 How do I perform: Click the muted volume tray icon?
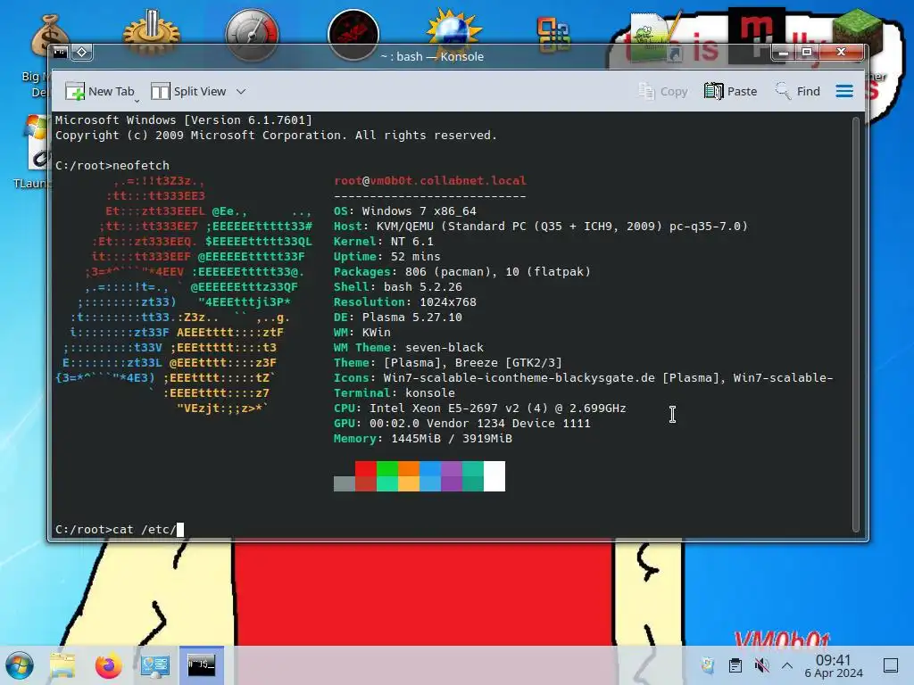(x=761, y=665)
